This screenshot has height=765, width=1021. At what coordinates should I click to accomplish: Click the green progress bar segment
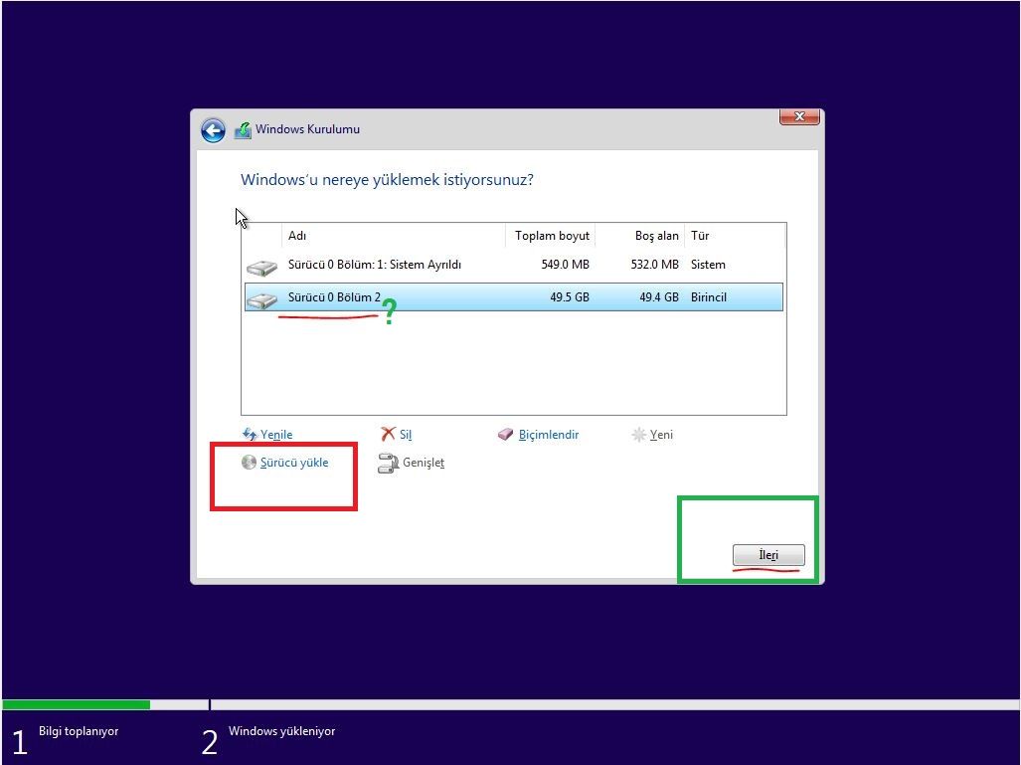coord(75,704)
